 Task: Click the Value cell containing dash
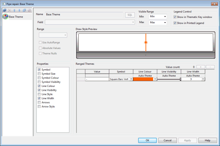(97, 79)
